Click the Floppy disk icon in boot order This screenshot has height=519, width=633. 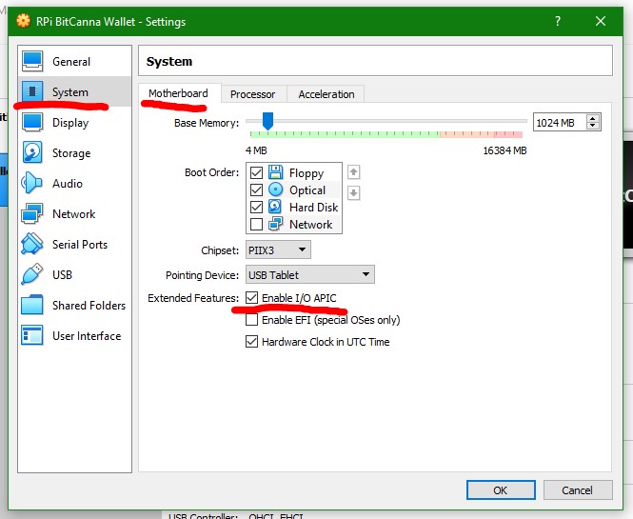[x=275, y=172]
